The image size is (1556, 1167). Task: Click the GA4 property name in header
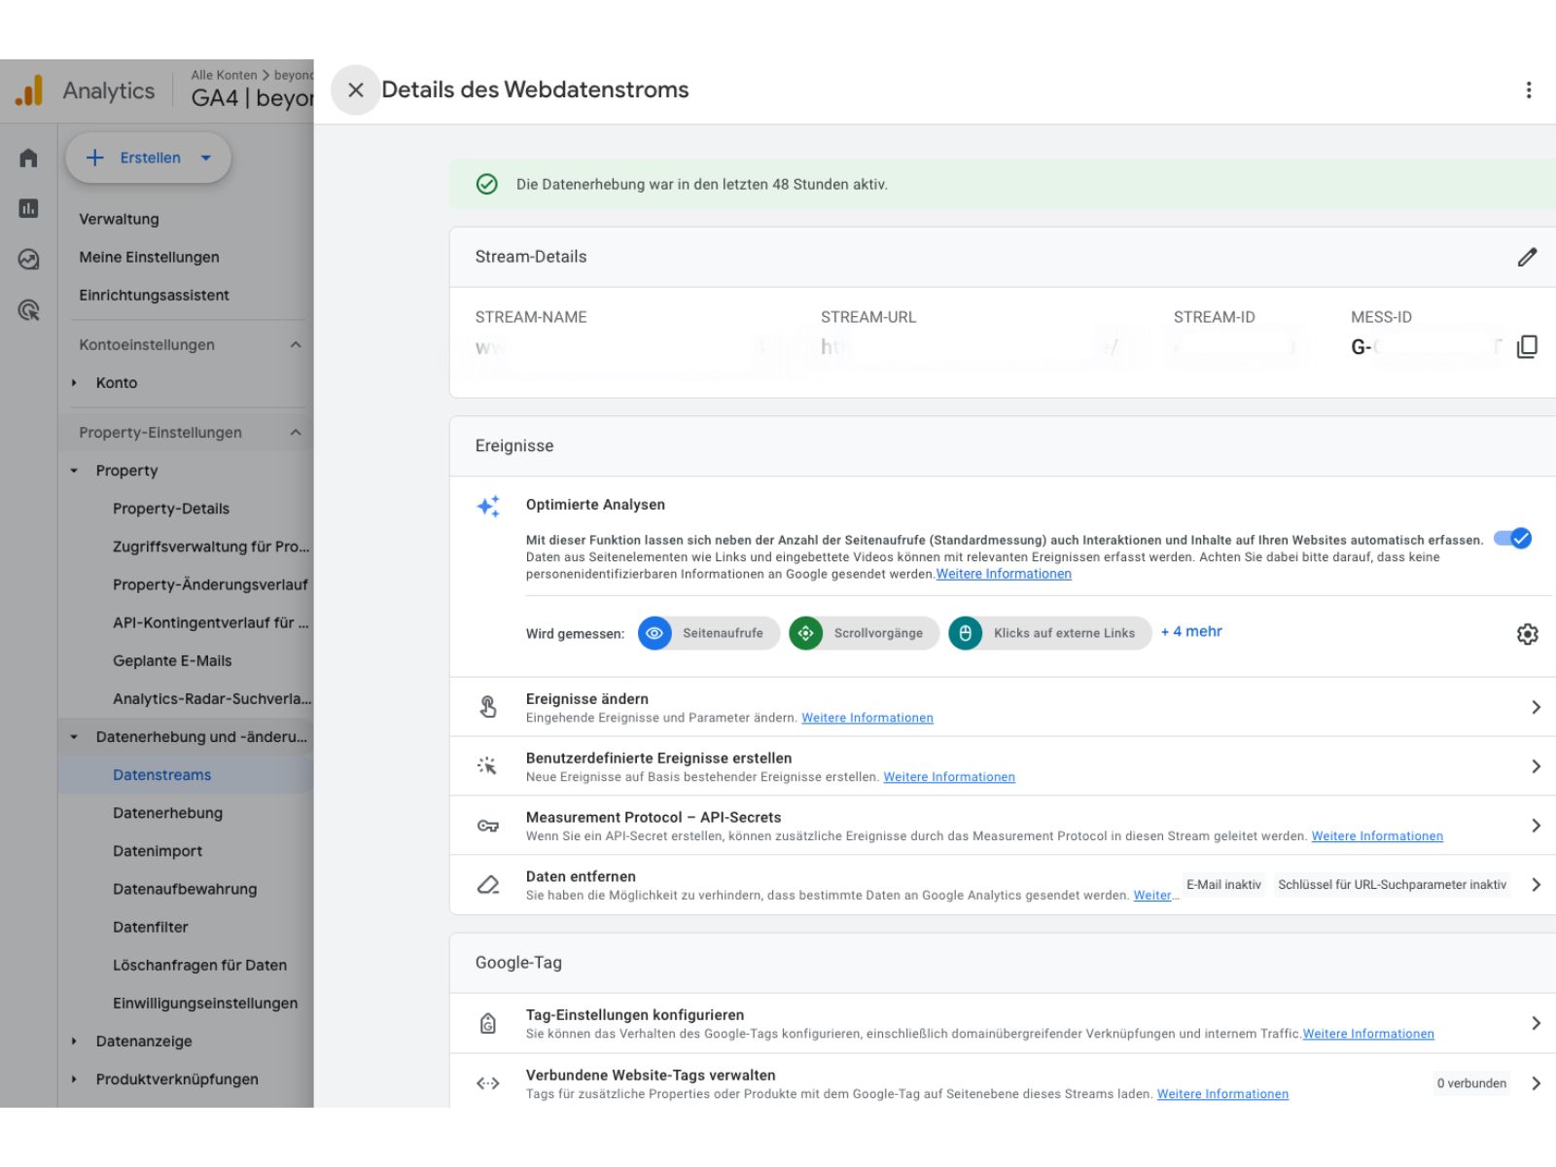pyautogui.click(x=252, y=98)
